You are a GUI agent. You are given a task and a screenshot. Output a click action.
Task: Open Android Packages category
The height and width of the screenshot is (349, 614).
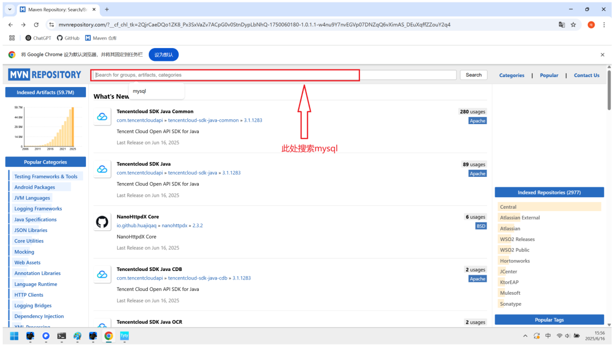[x=35, y=187]
